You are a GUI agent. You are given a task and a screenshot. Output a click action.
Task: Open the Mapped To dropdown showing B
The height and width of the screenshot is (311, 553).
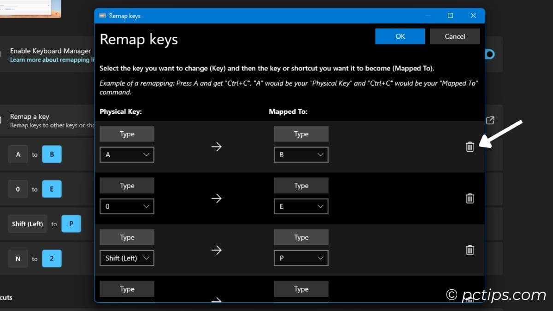coord(301,155)
